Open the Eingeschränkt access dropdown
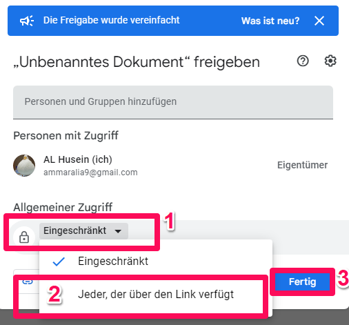349x325 pixels. coord(83,231)
